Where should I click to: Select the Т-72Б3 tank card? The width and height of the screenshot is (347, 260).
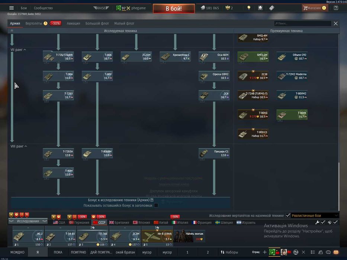58,95
